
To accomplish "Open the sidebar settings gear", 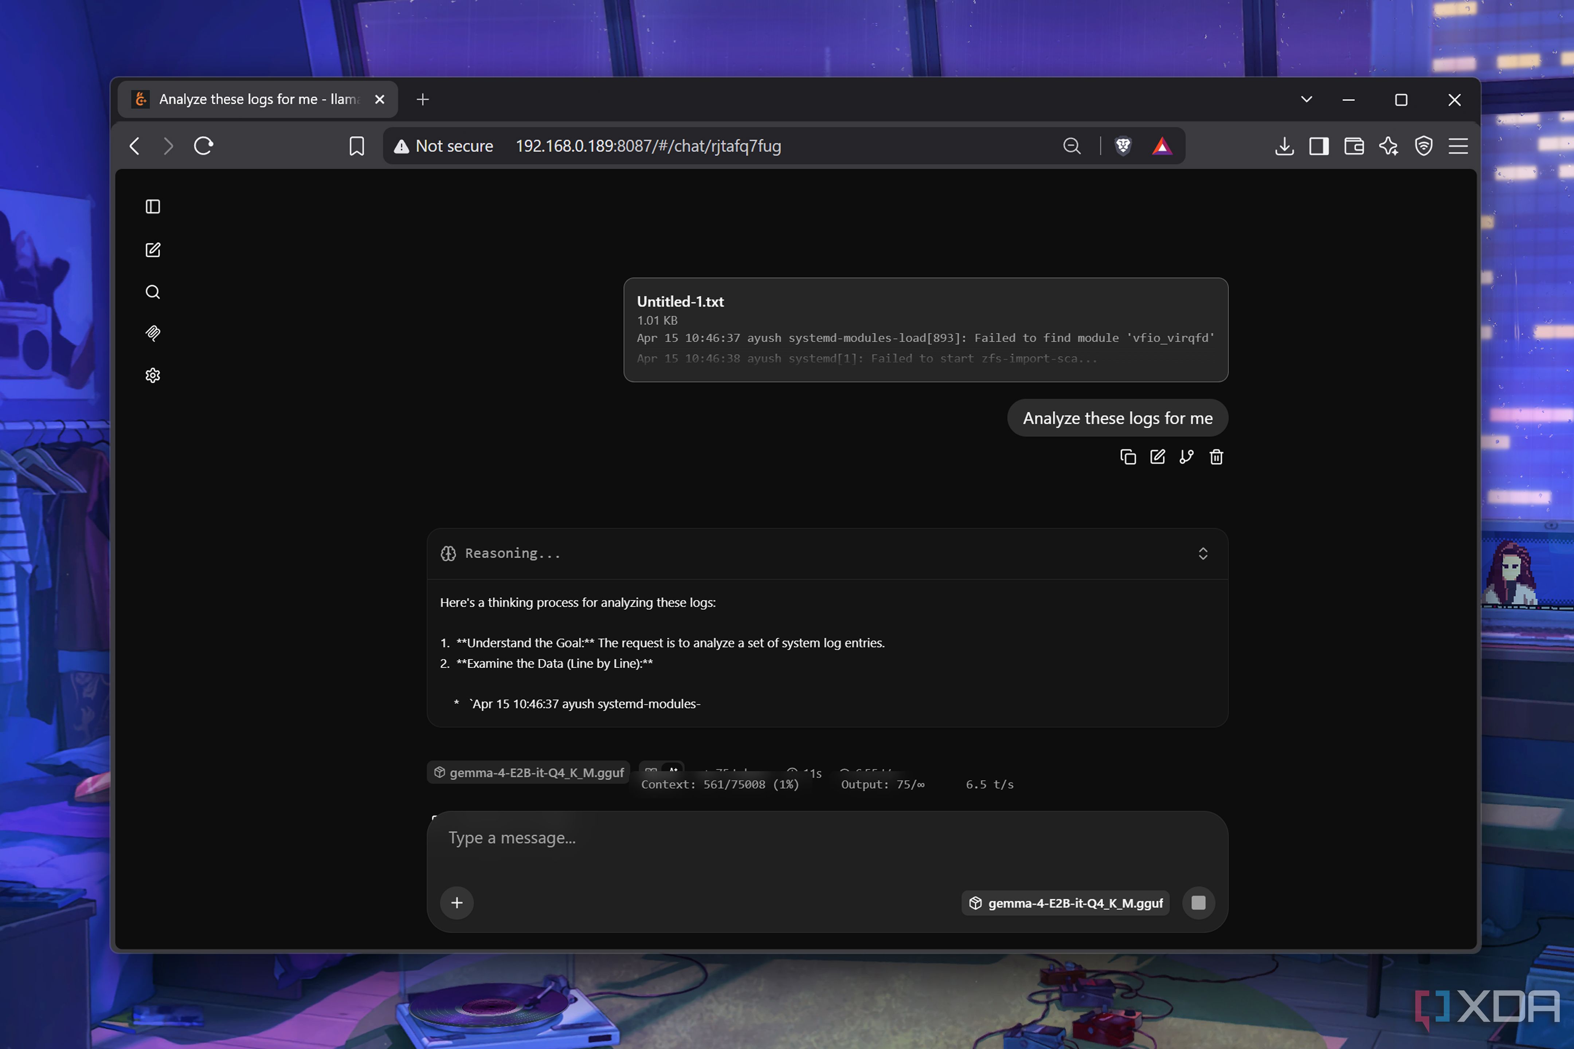I will 153,375.
